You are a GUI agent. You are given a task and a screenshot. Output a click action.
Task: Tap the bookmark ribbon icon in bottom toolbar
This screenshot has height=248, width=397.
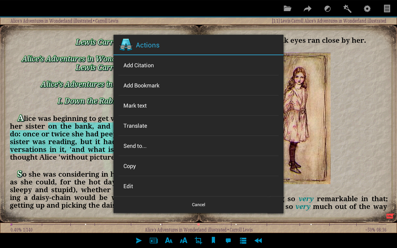coord(213,241)
